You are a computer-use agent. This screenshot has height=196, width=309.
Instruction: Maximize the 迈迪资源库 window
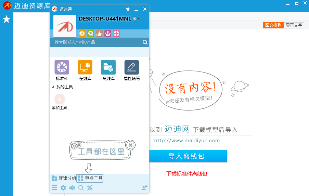[x=296, y=3]
